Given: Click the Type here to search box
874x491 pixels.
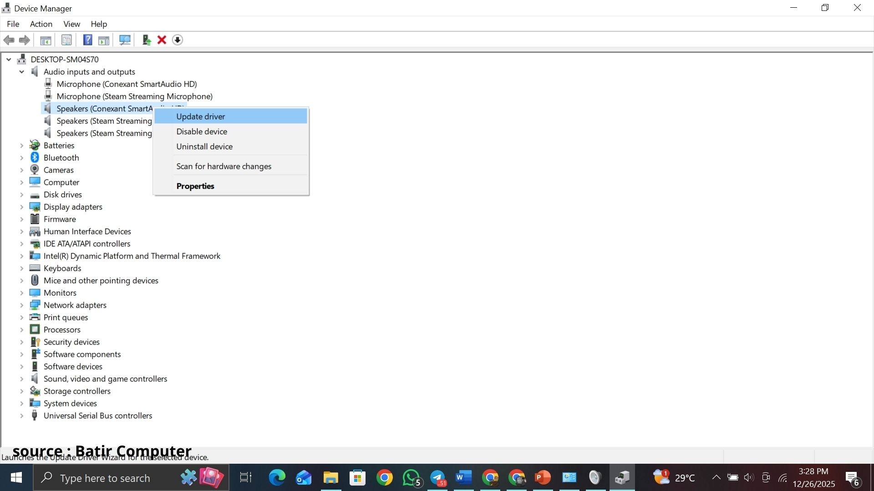Looking at the screenshot, I should point(131,478).
